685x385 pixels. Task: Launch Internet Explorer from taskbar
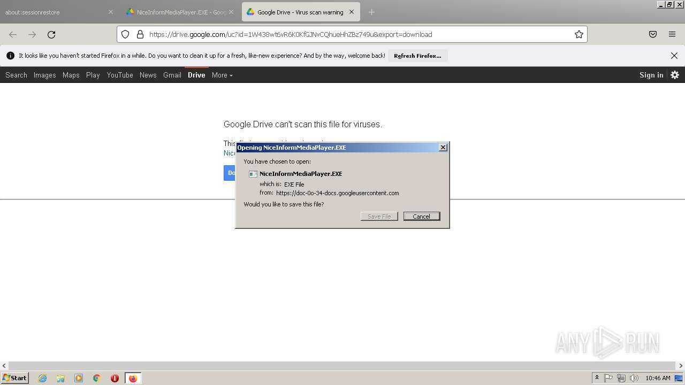tap(42, 378)
